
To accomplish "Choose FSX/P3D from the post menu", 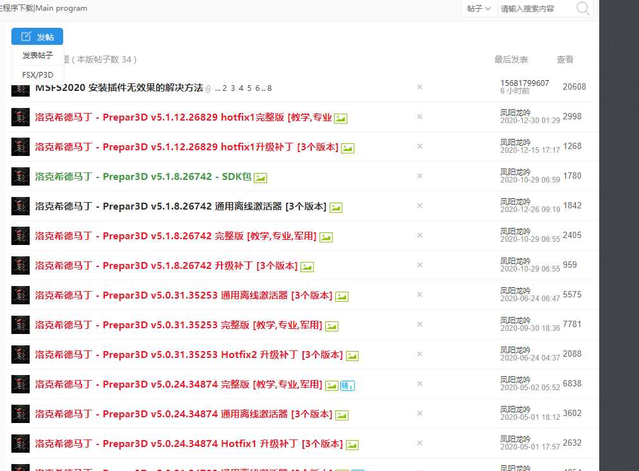I will pos(37,75).
